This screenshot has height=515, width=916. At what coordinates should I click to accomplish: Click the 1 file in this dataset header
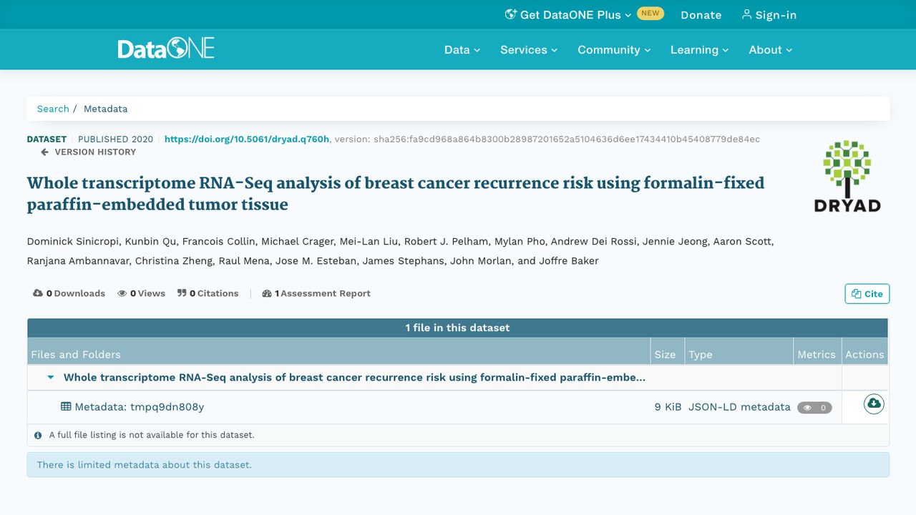pyautogui.click(x=458, y=328)
